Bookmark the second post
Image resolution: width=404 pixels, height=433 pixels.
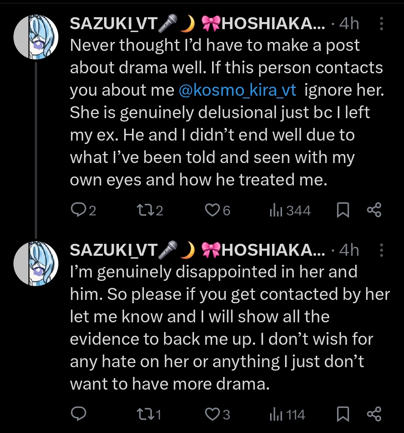pos(343,414)
